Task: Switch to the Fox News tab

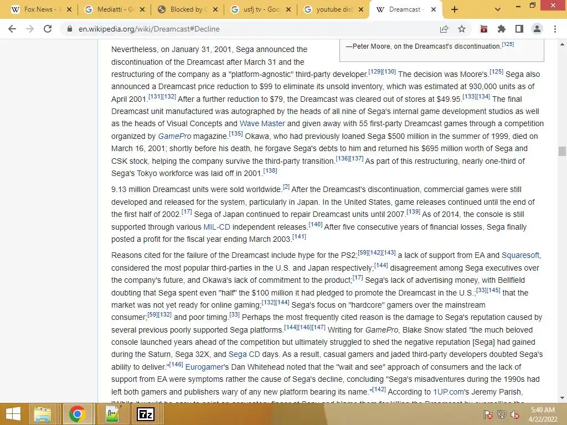Action: (x=36, y=9)
